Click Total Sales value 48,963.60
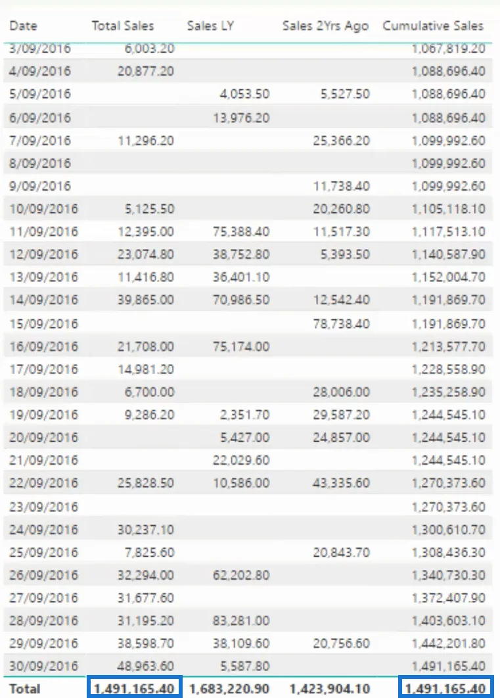Screen dimensions: 500x698 [x=145, y=666]
